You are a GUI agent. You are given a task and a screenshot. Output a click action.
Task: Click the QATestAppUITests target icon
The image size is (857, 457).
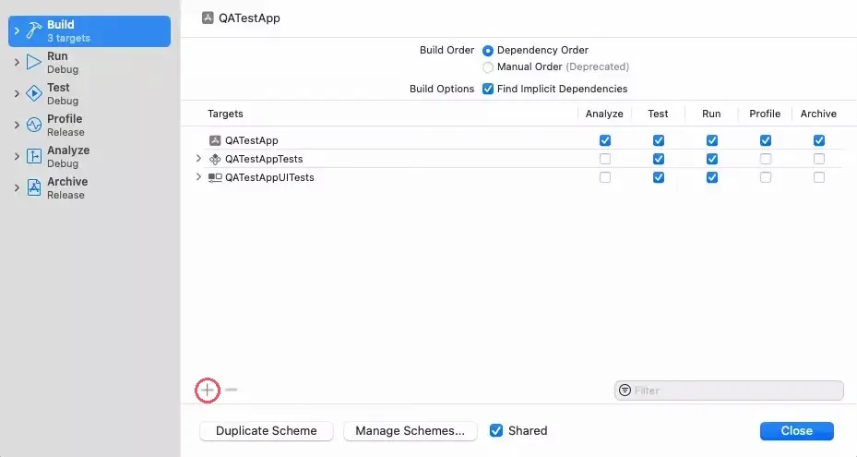point(215,177)
